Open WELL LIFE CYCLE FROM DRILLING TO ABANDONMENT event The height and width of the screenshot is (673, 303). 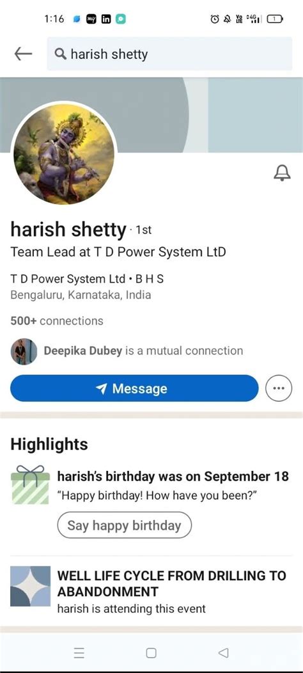[x=172, y=583]
